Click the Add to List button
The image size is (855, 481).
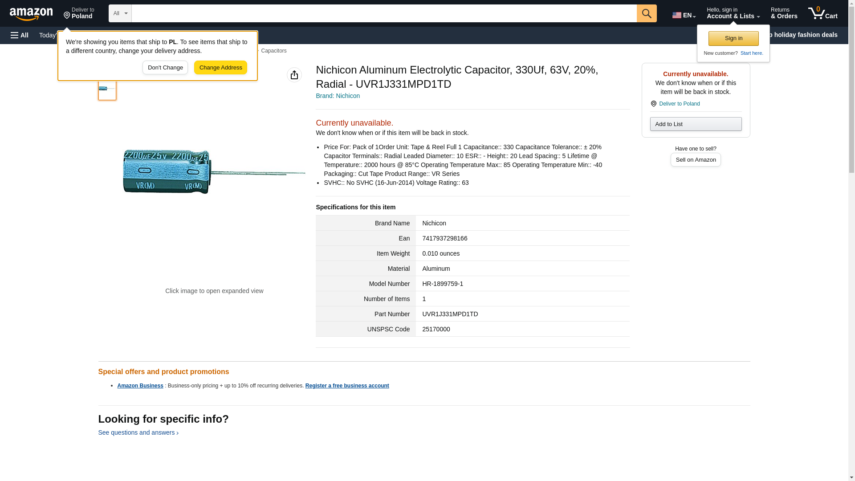coord(695,124)
